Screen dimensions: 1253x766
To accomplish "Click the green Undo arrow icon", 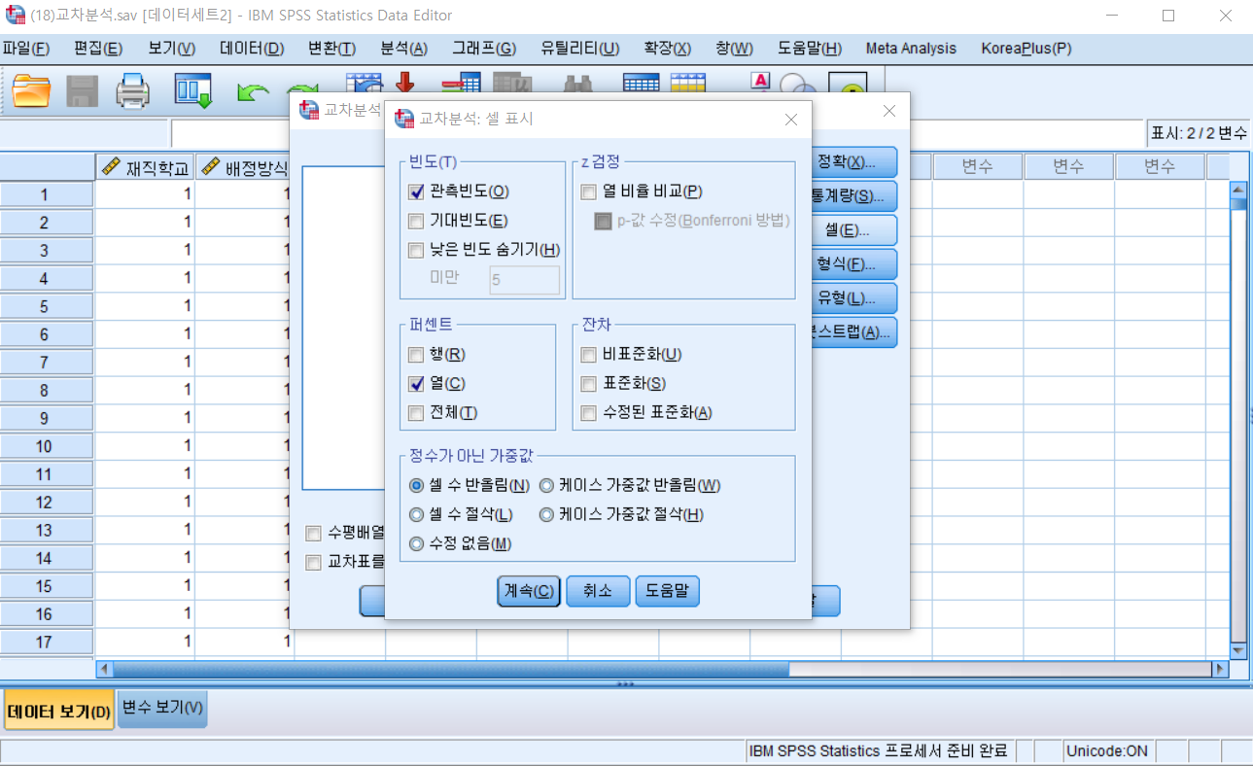I will coord(253,91).
